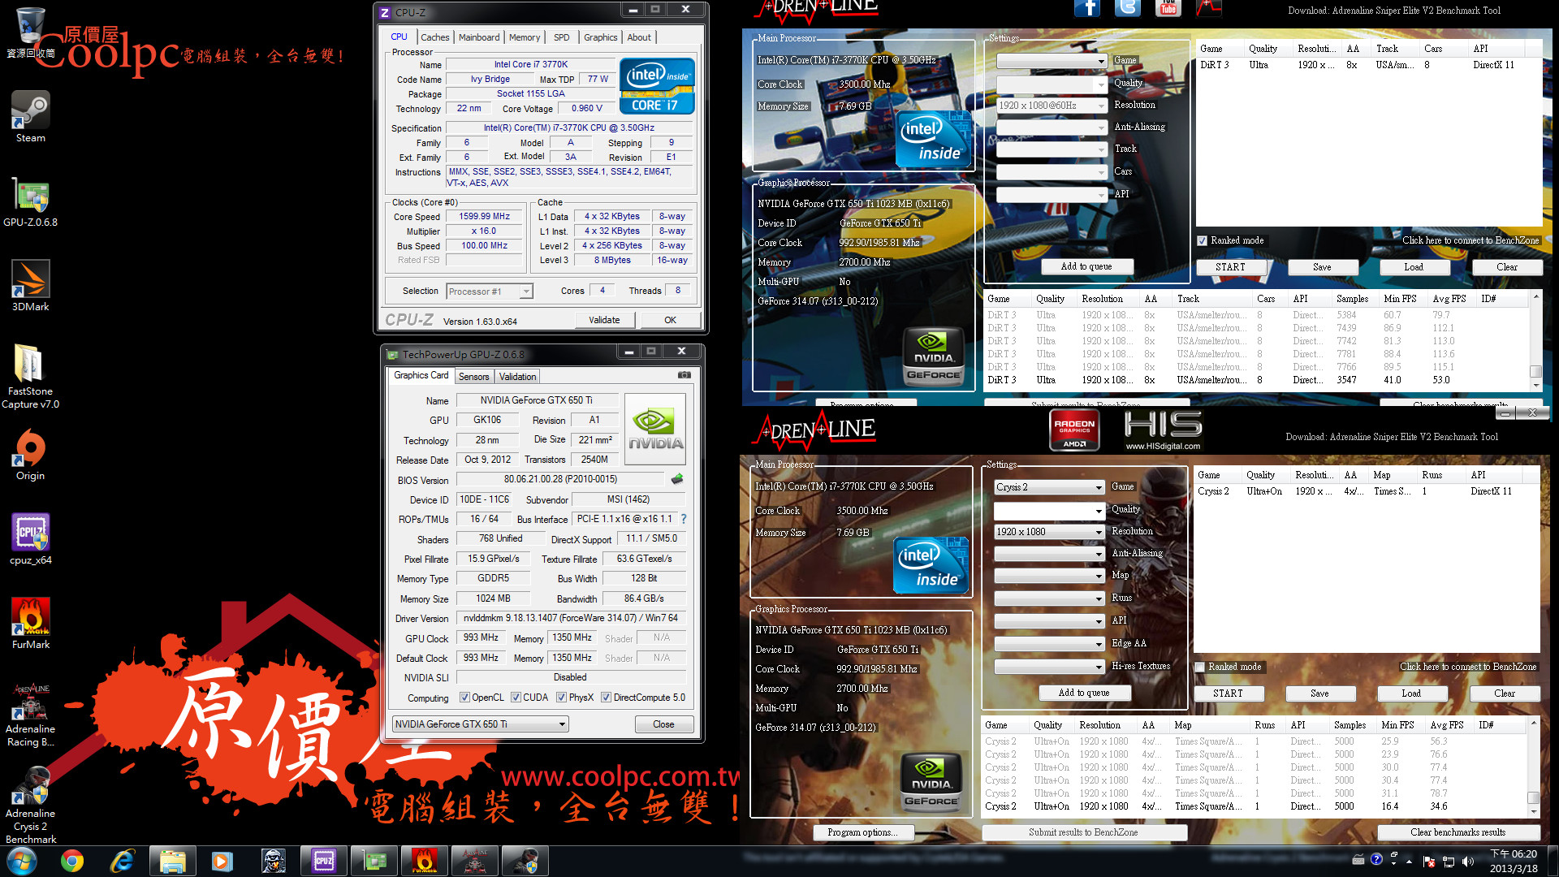1559x877 pixels.
Task: Click the Facebook icon in Adrenaline header
Action: (x=1086, y=8)
